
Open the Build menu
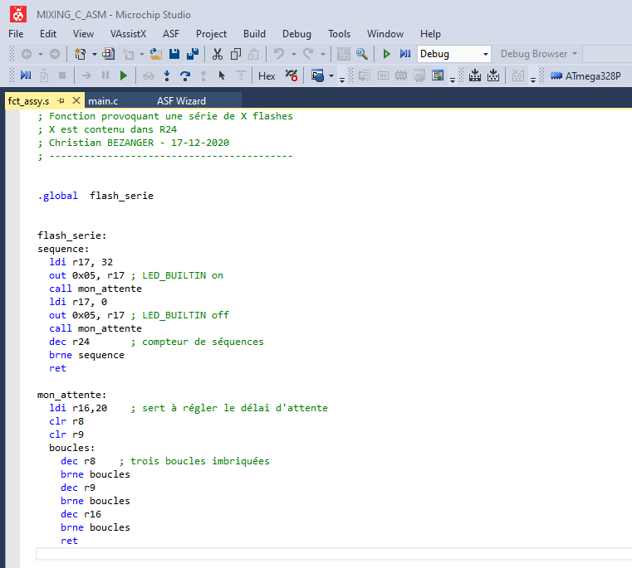(x=254, y=34)
